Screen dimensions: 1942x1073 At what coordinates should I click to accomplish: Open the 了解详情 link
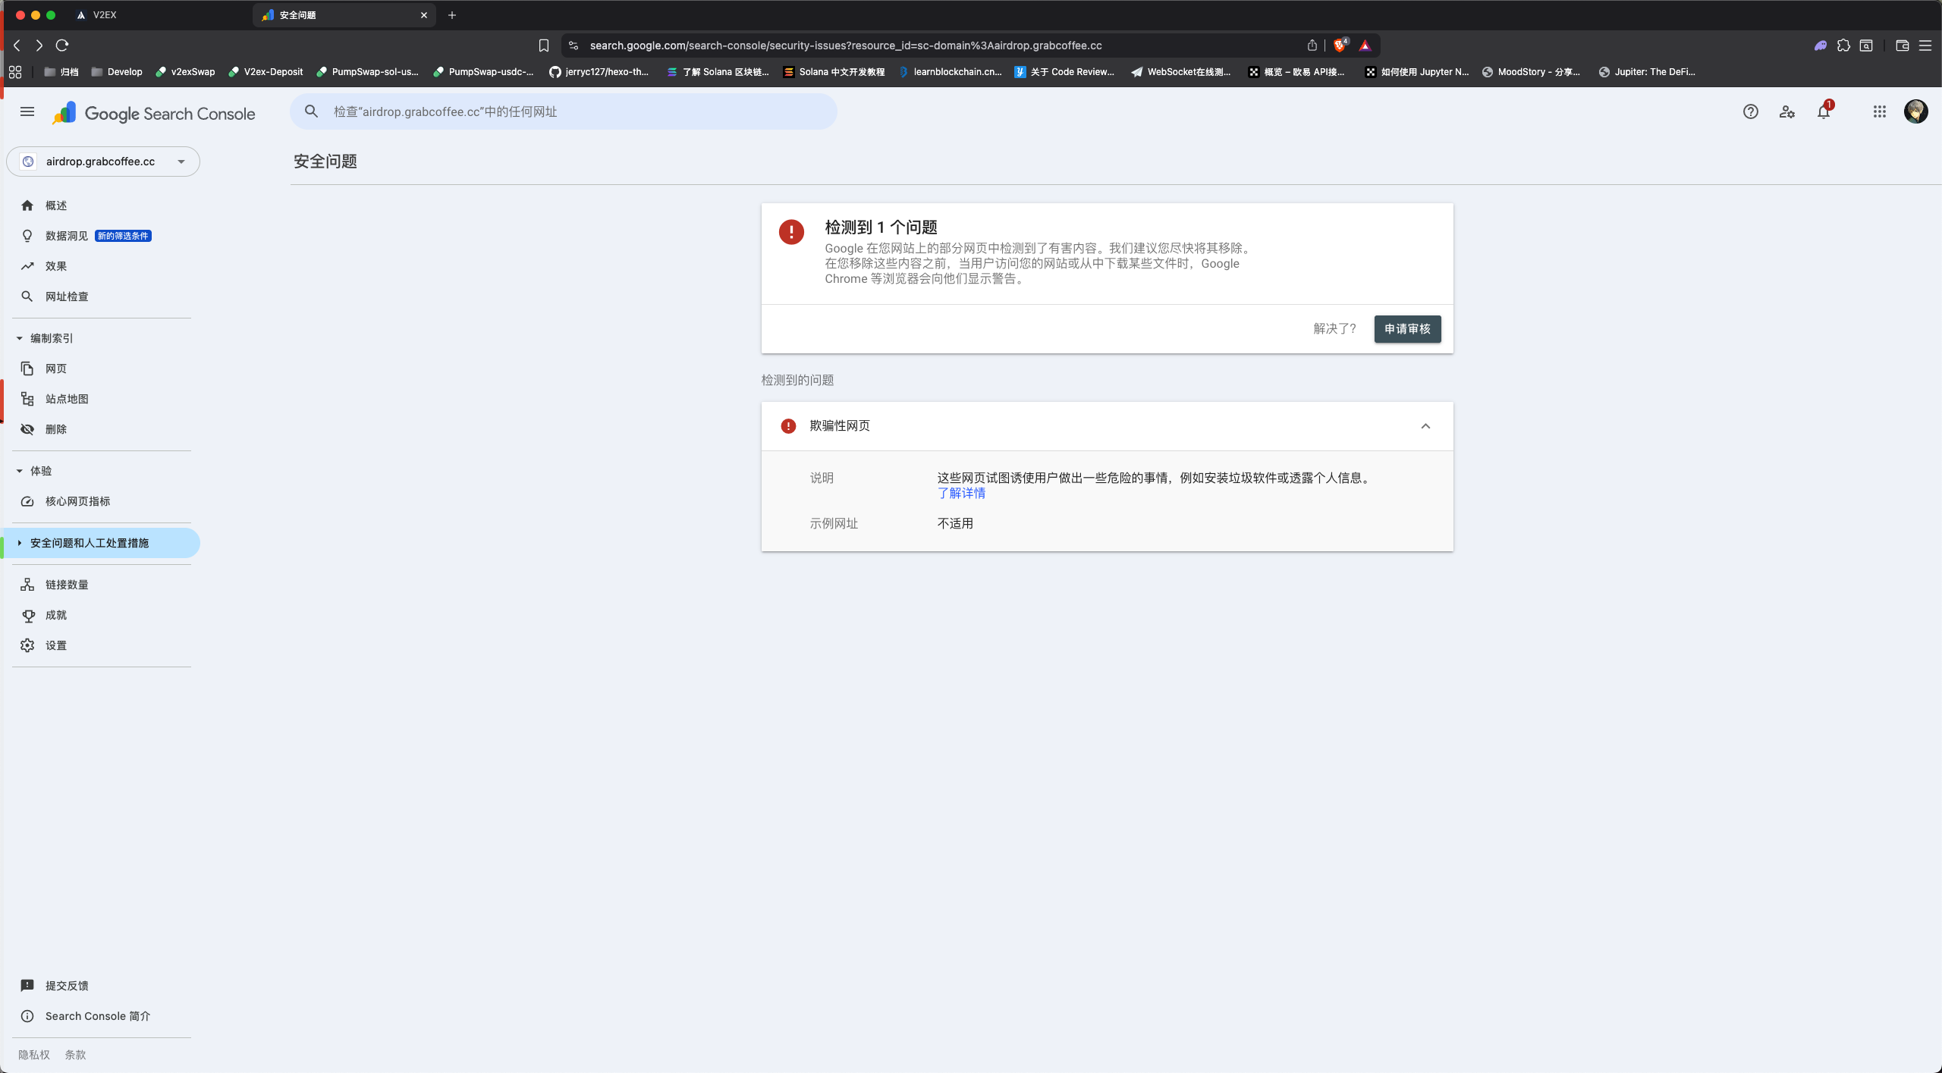tap(960, 493)
